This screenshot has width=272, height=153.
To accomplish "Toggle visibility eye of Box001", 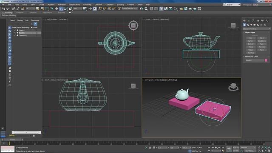I will click(x=15, y=30).
